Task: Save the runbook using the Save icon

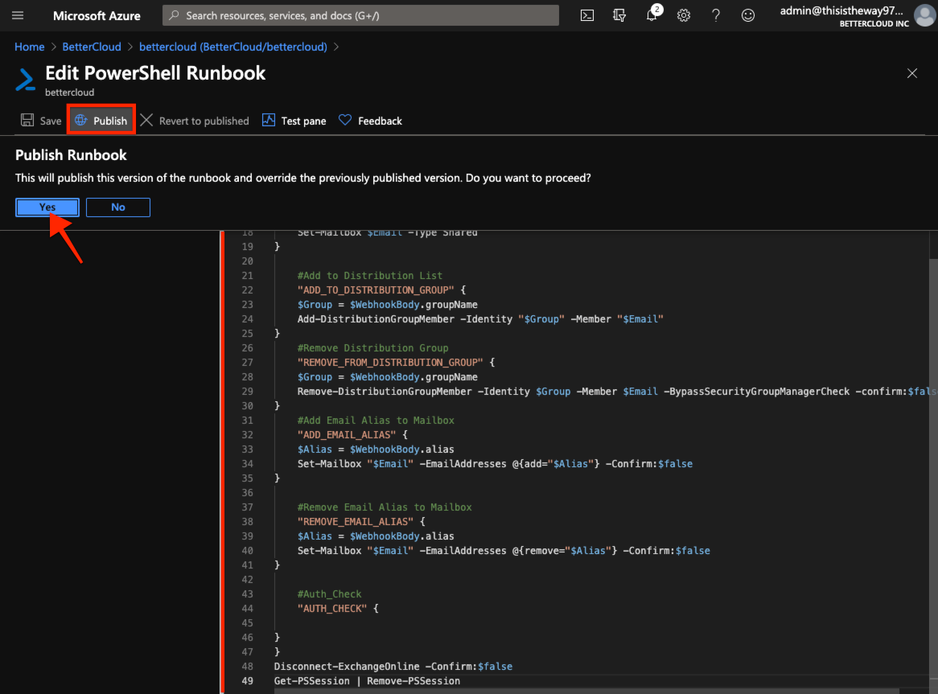Action: pyautogui.click(x=39, y=121)
